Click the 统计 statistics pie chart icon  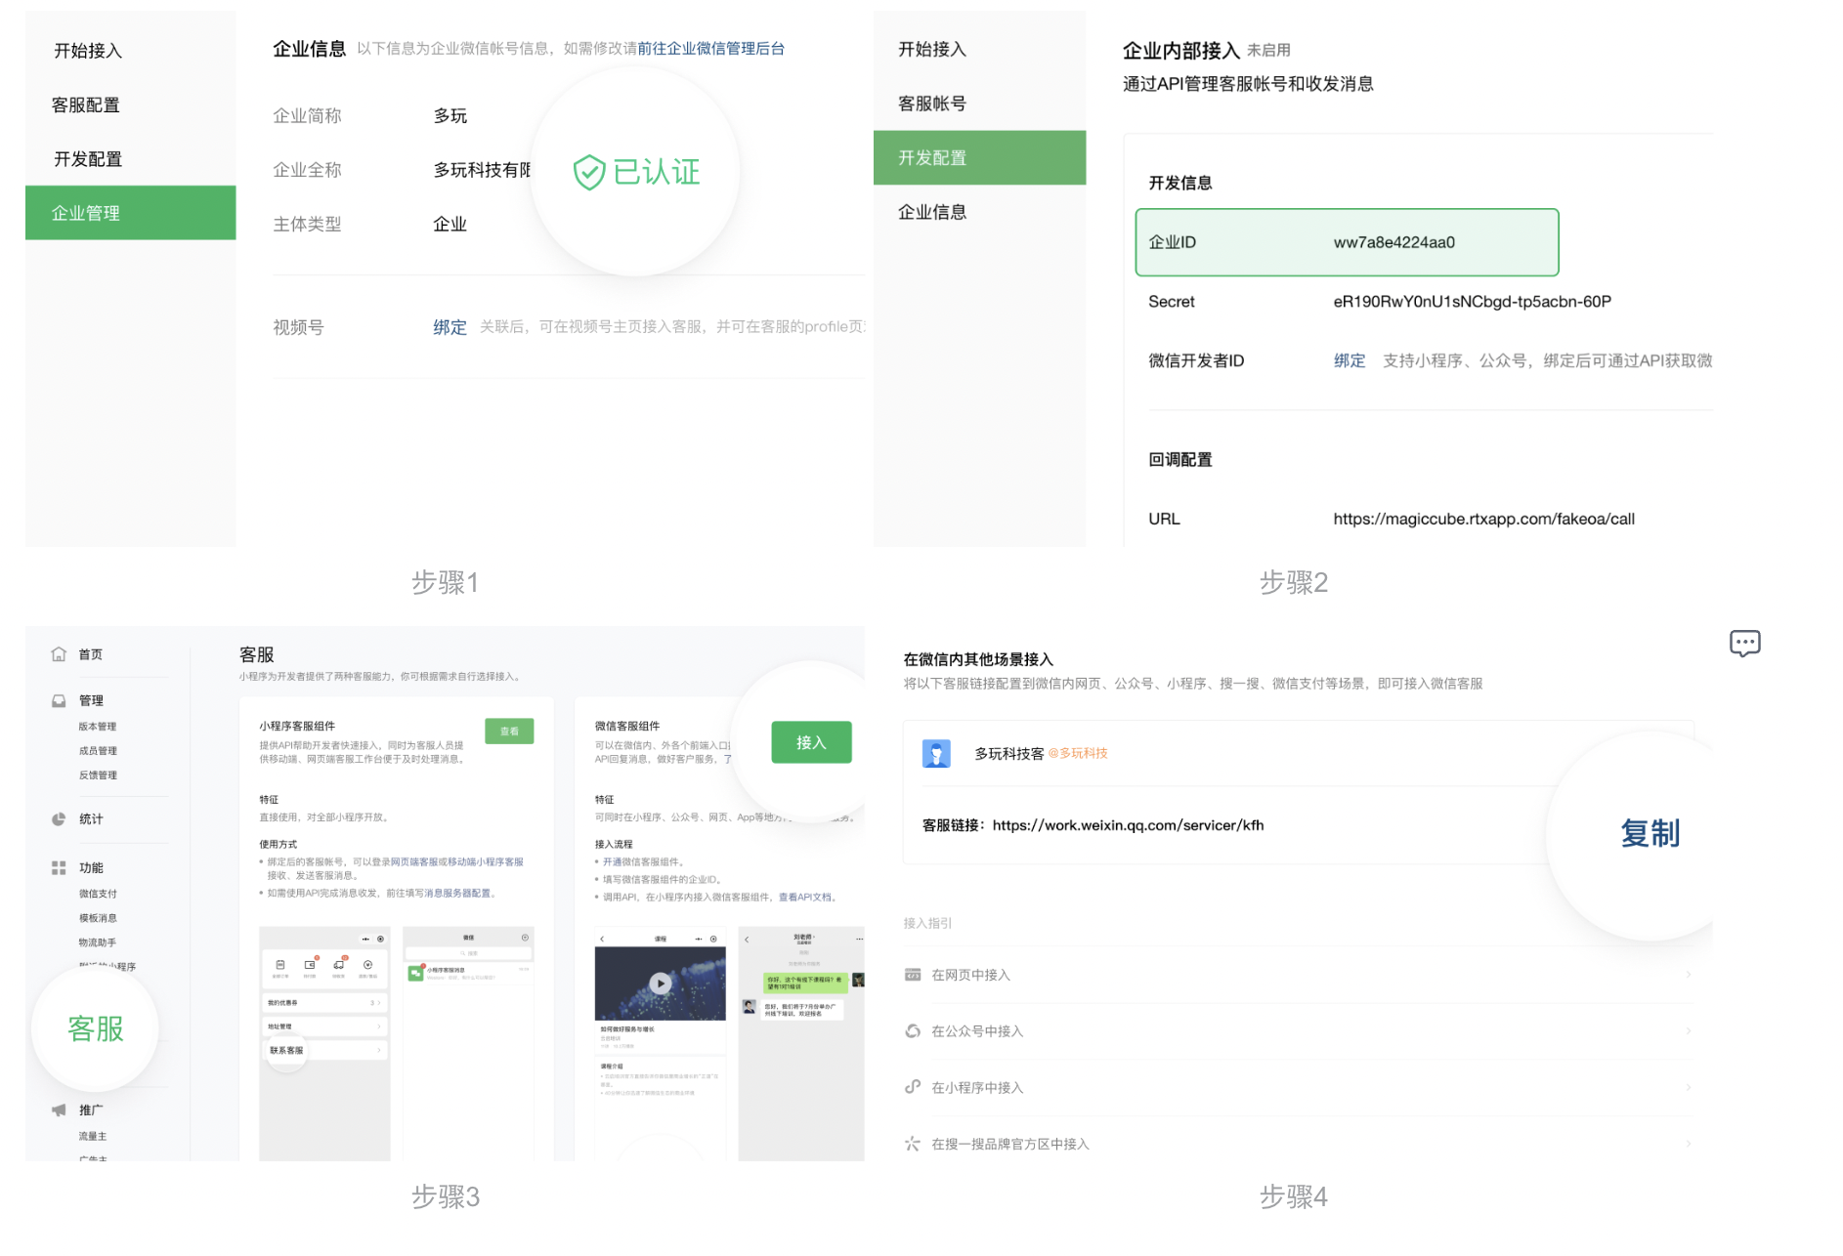(x=59, y=819)
